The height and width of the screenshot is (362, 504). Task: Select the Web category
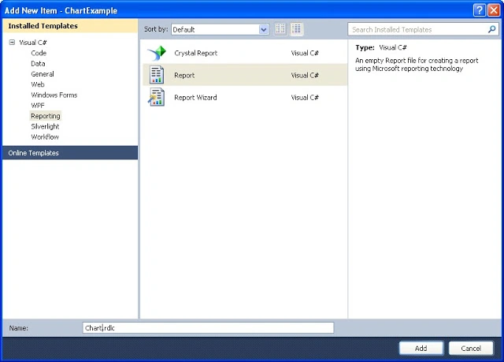click(38, 84)
